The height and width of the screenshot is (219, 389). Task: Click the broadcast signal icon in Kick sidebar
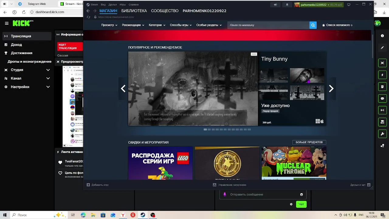(382, 110)
